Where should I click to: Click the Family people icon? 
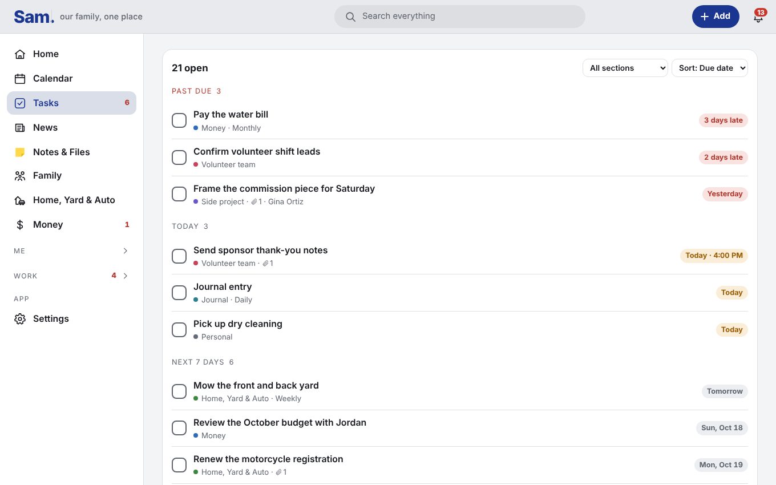[20, 176]
